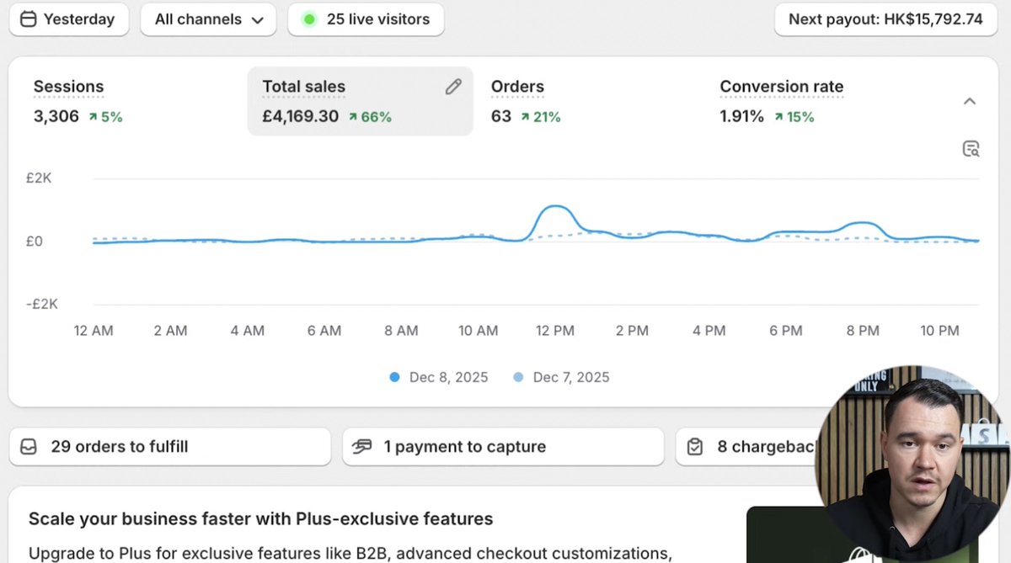The height and width of the screenshot is (563, 1011).
Task: Click the upward arrow beside the 5% sessions change
Action: pyautogui.click(x=93, y=116)
